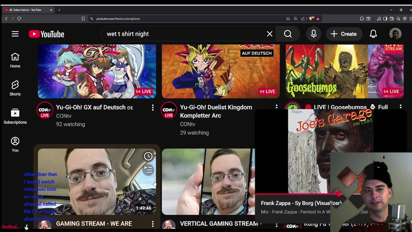Bookmark this page in the toolbar

pyautogui.click(x=83, y=19)
